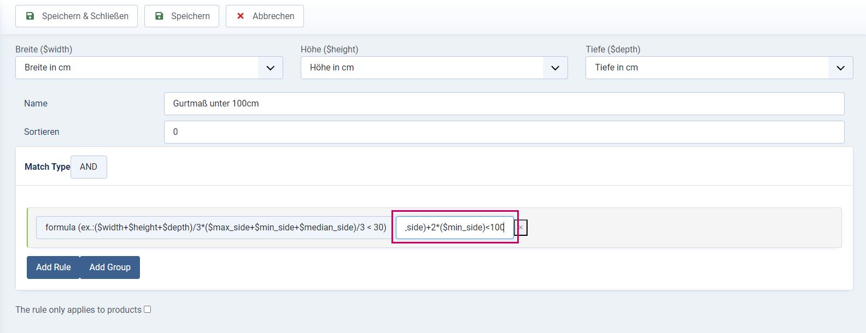
Task: Enable the rule only applies to products checkbox
Action: 148,310
